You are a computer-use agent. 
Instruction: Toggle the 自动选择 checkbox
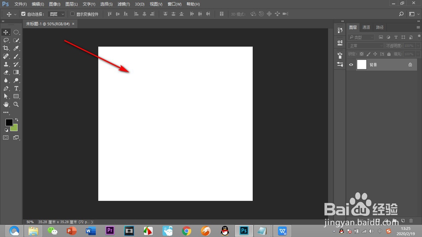(x=23, y=14)
